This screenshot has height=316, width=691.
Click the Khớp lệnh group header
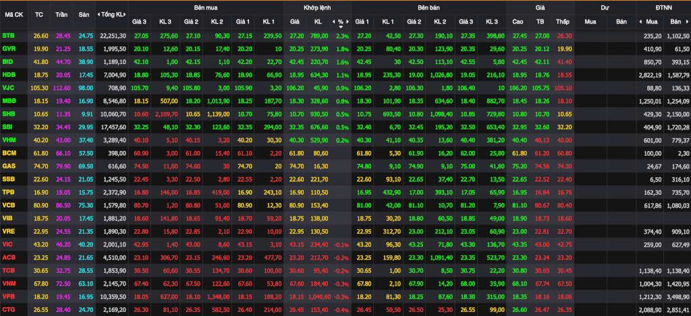point(317,7)
